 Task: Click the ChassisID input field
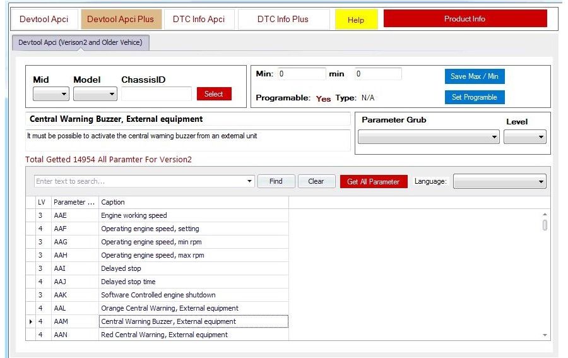pyautogui.click(x=157, y=94)
